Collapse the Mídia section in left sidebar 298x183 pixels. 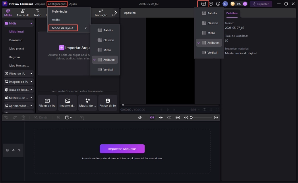pos(31,23)
